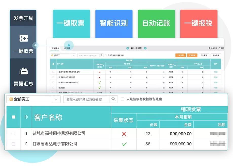Open 采集状态 filter under 销项发票 in small window
Screen dimensions: 233x167
coord(104,66)
